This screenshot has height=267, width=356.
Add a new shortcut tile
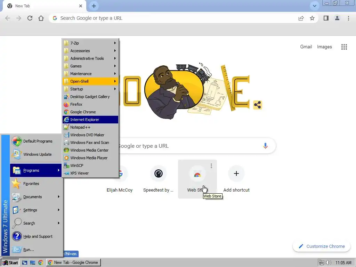236,179
